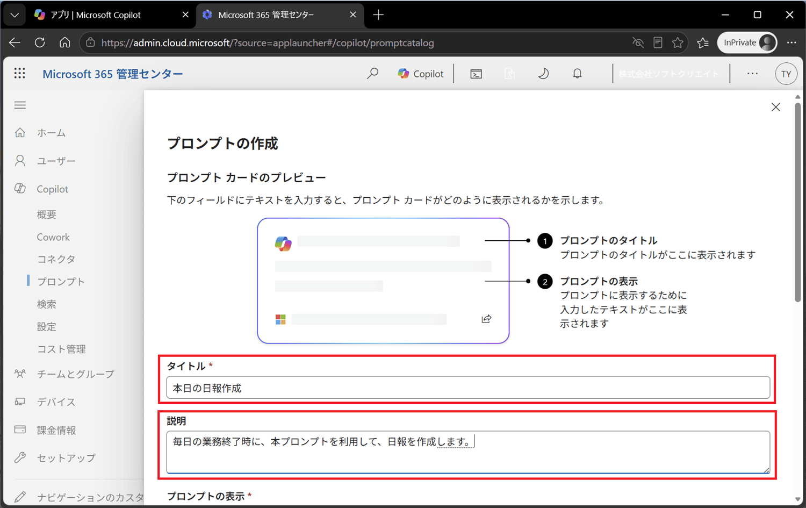Close the アプリ | Microsoft Copilot tab
This screenshot has width=806, height=508.
coord(185,15)
